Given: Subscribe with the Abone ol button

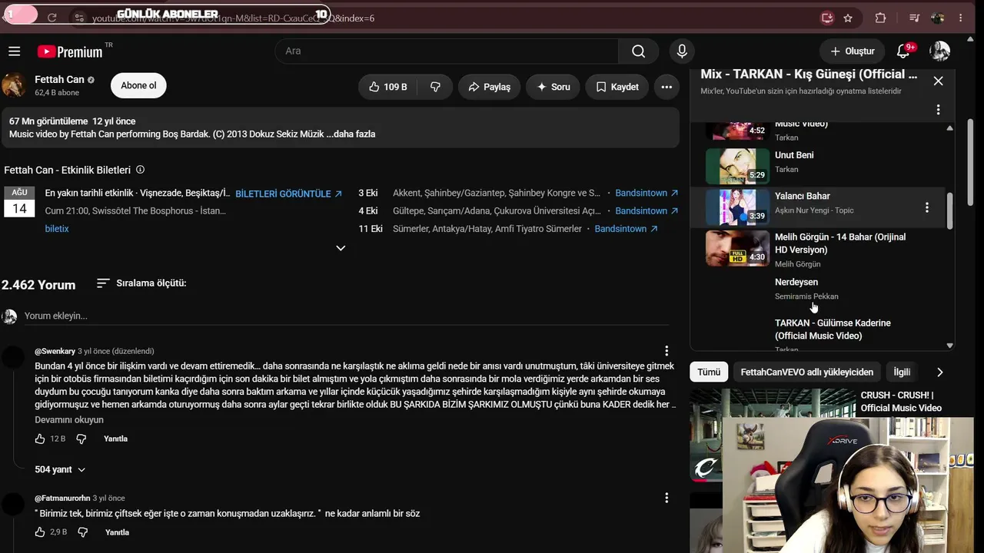Looking at the screenshot, I should point(138,85).
